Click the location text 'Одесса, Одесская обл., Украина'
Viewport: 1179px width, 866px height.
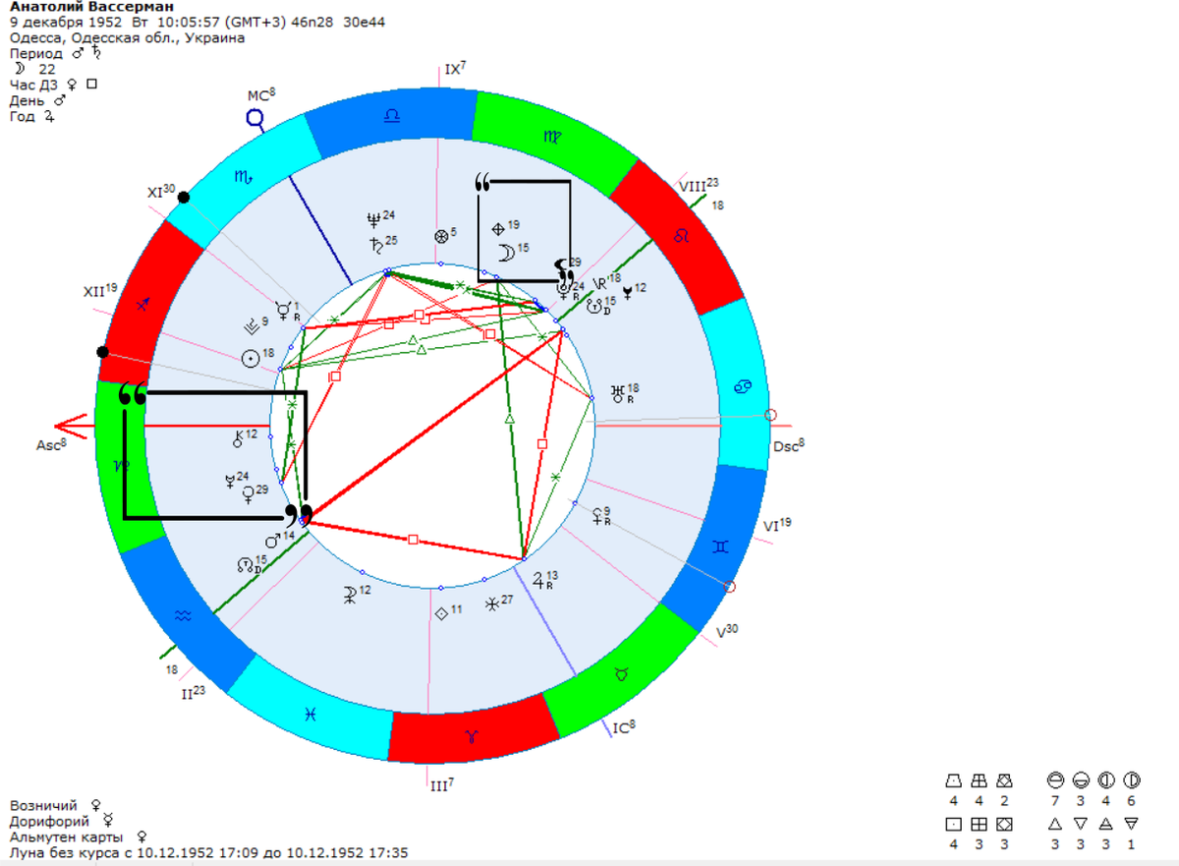[127, 37]
